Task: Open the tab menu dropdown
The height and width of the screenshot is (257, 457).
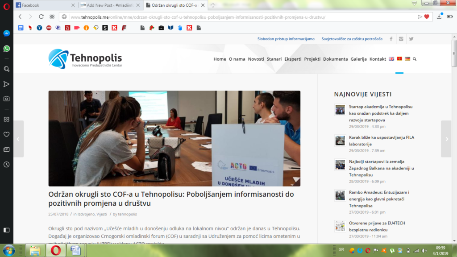Action: (414, 4)
